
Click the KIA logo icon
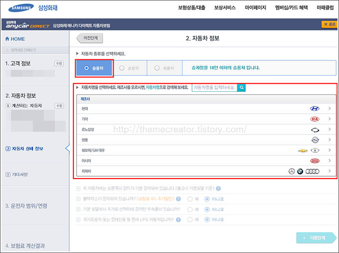[x=315, y=119]
